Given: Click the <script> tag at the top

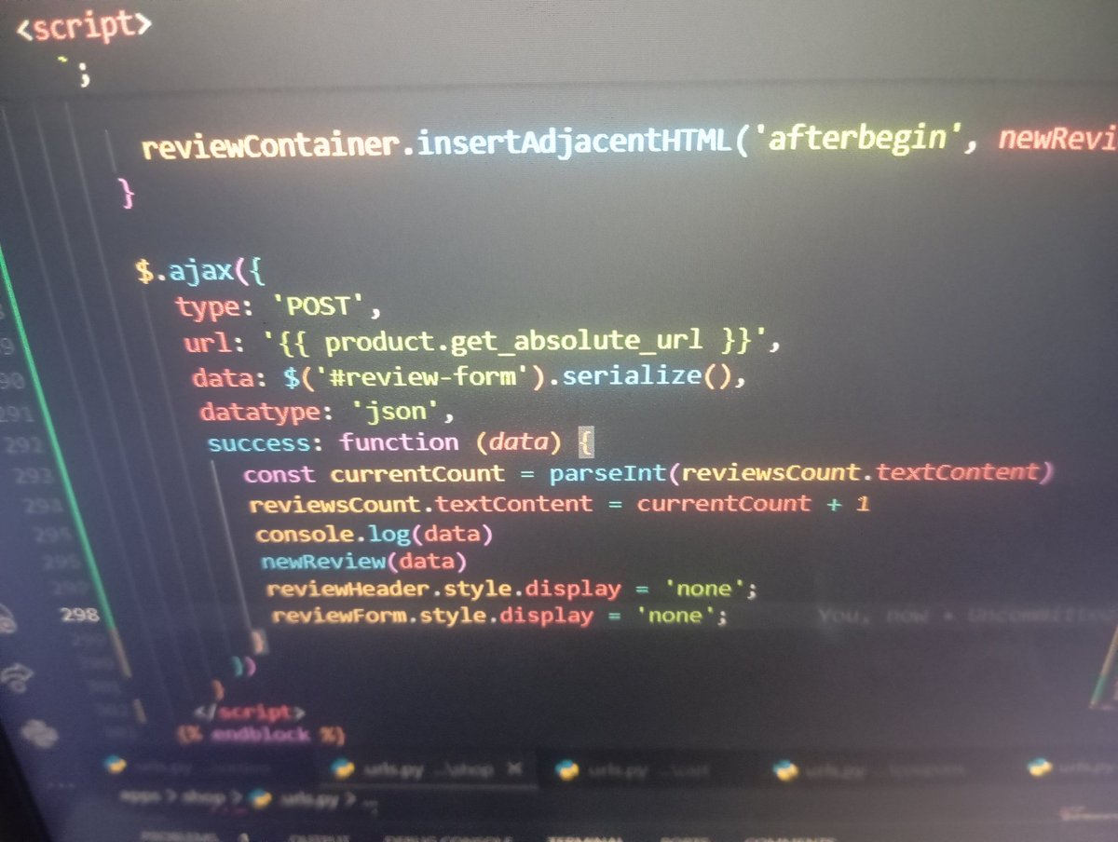Looking at the screenshot, I should coord(84,25).
